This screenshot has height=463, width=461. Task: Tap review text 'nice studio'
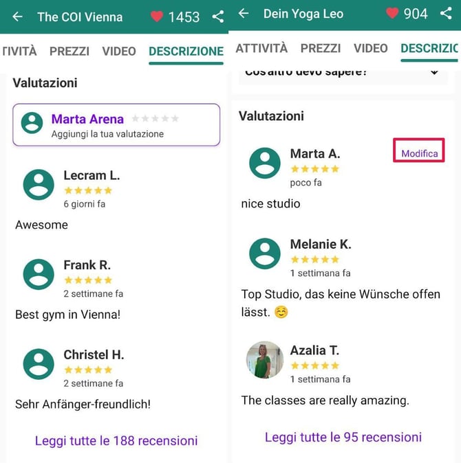coord(270,204)
